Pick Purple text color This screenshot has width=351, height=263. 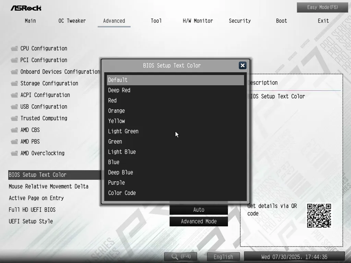(x=175, y=183)
